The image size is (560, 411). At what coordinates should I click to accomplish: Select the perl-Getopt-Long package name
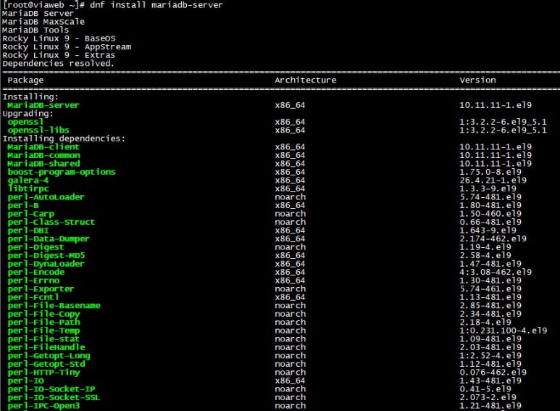(x=49, y=356)
